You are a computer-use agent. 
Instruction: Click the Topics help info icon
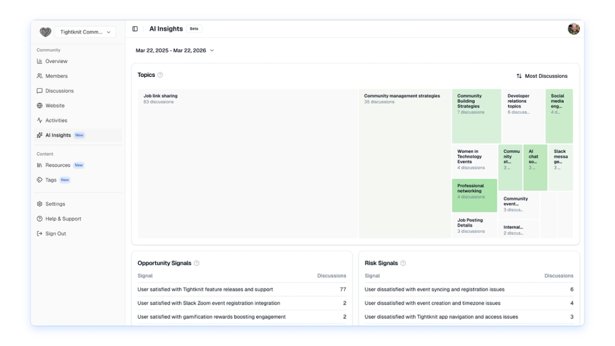160,75
